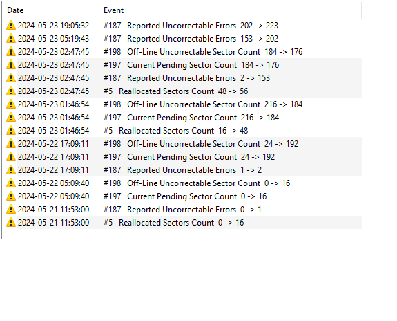The width and height of the screenshot is (397, 321).
Task: Click warning icon for Reallocated Sectors 48 -> 56
Action: pyautogui.click(x=11, y=91)
